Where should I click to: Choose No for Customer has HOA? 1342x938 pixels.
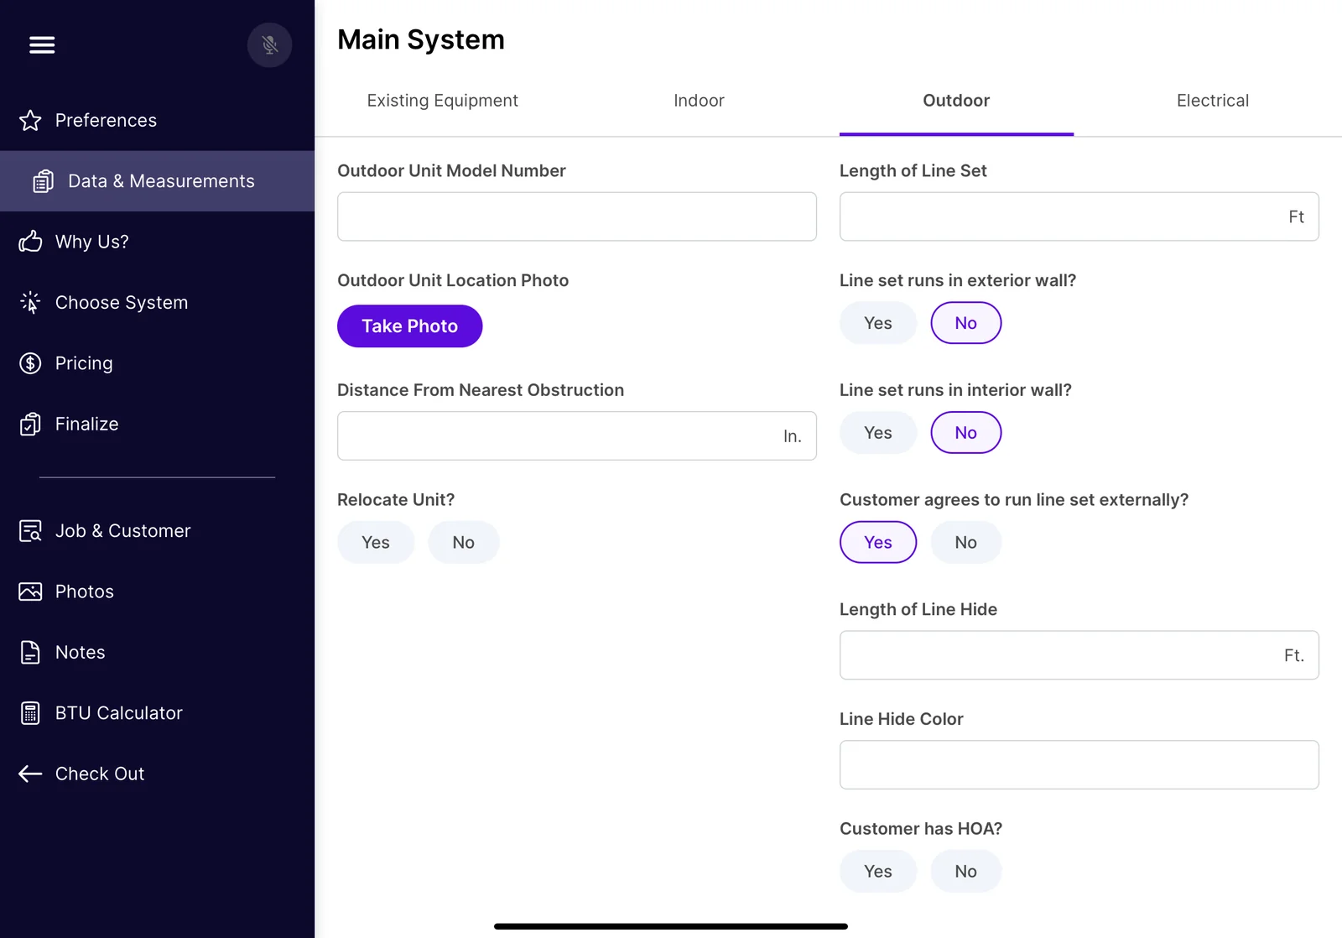966,871
